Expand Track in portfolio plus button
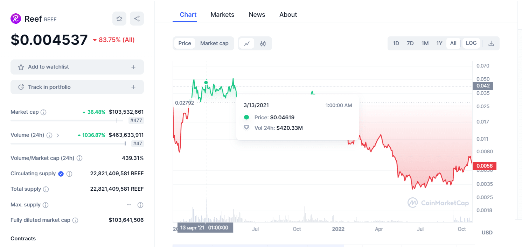 point(133,87)
